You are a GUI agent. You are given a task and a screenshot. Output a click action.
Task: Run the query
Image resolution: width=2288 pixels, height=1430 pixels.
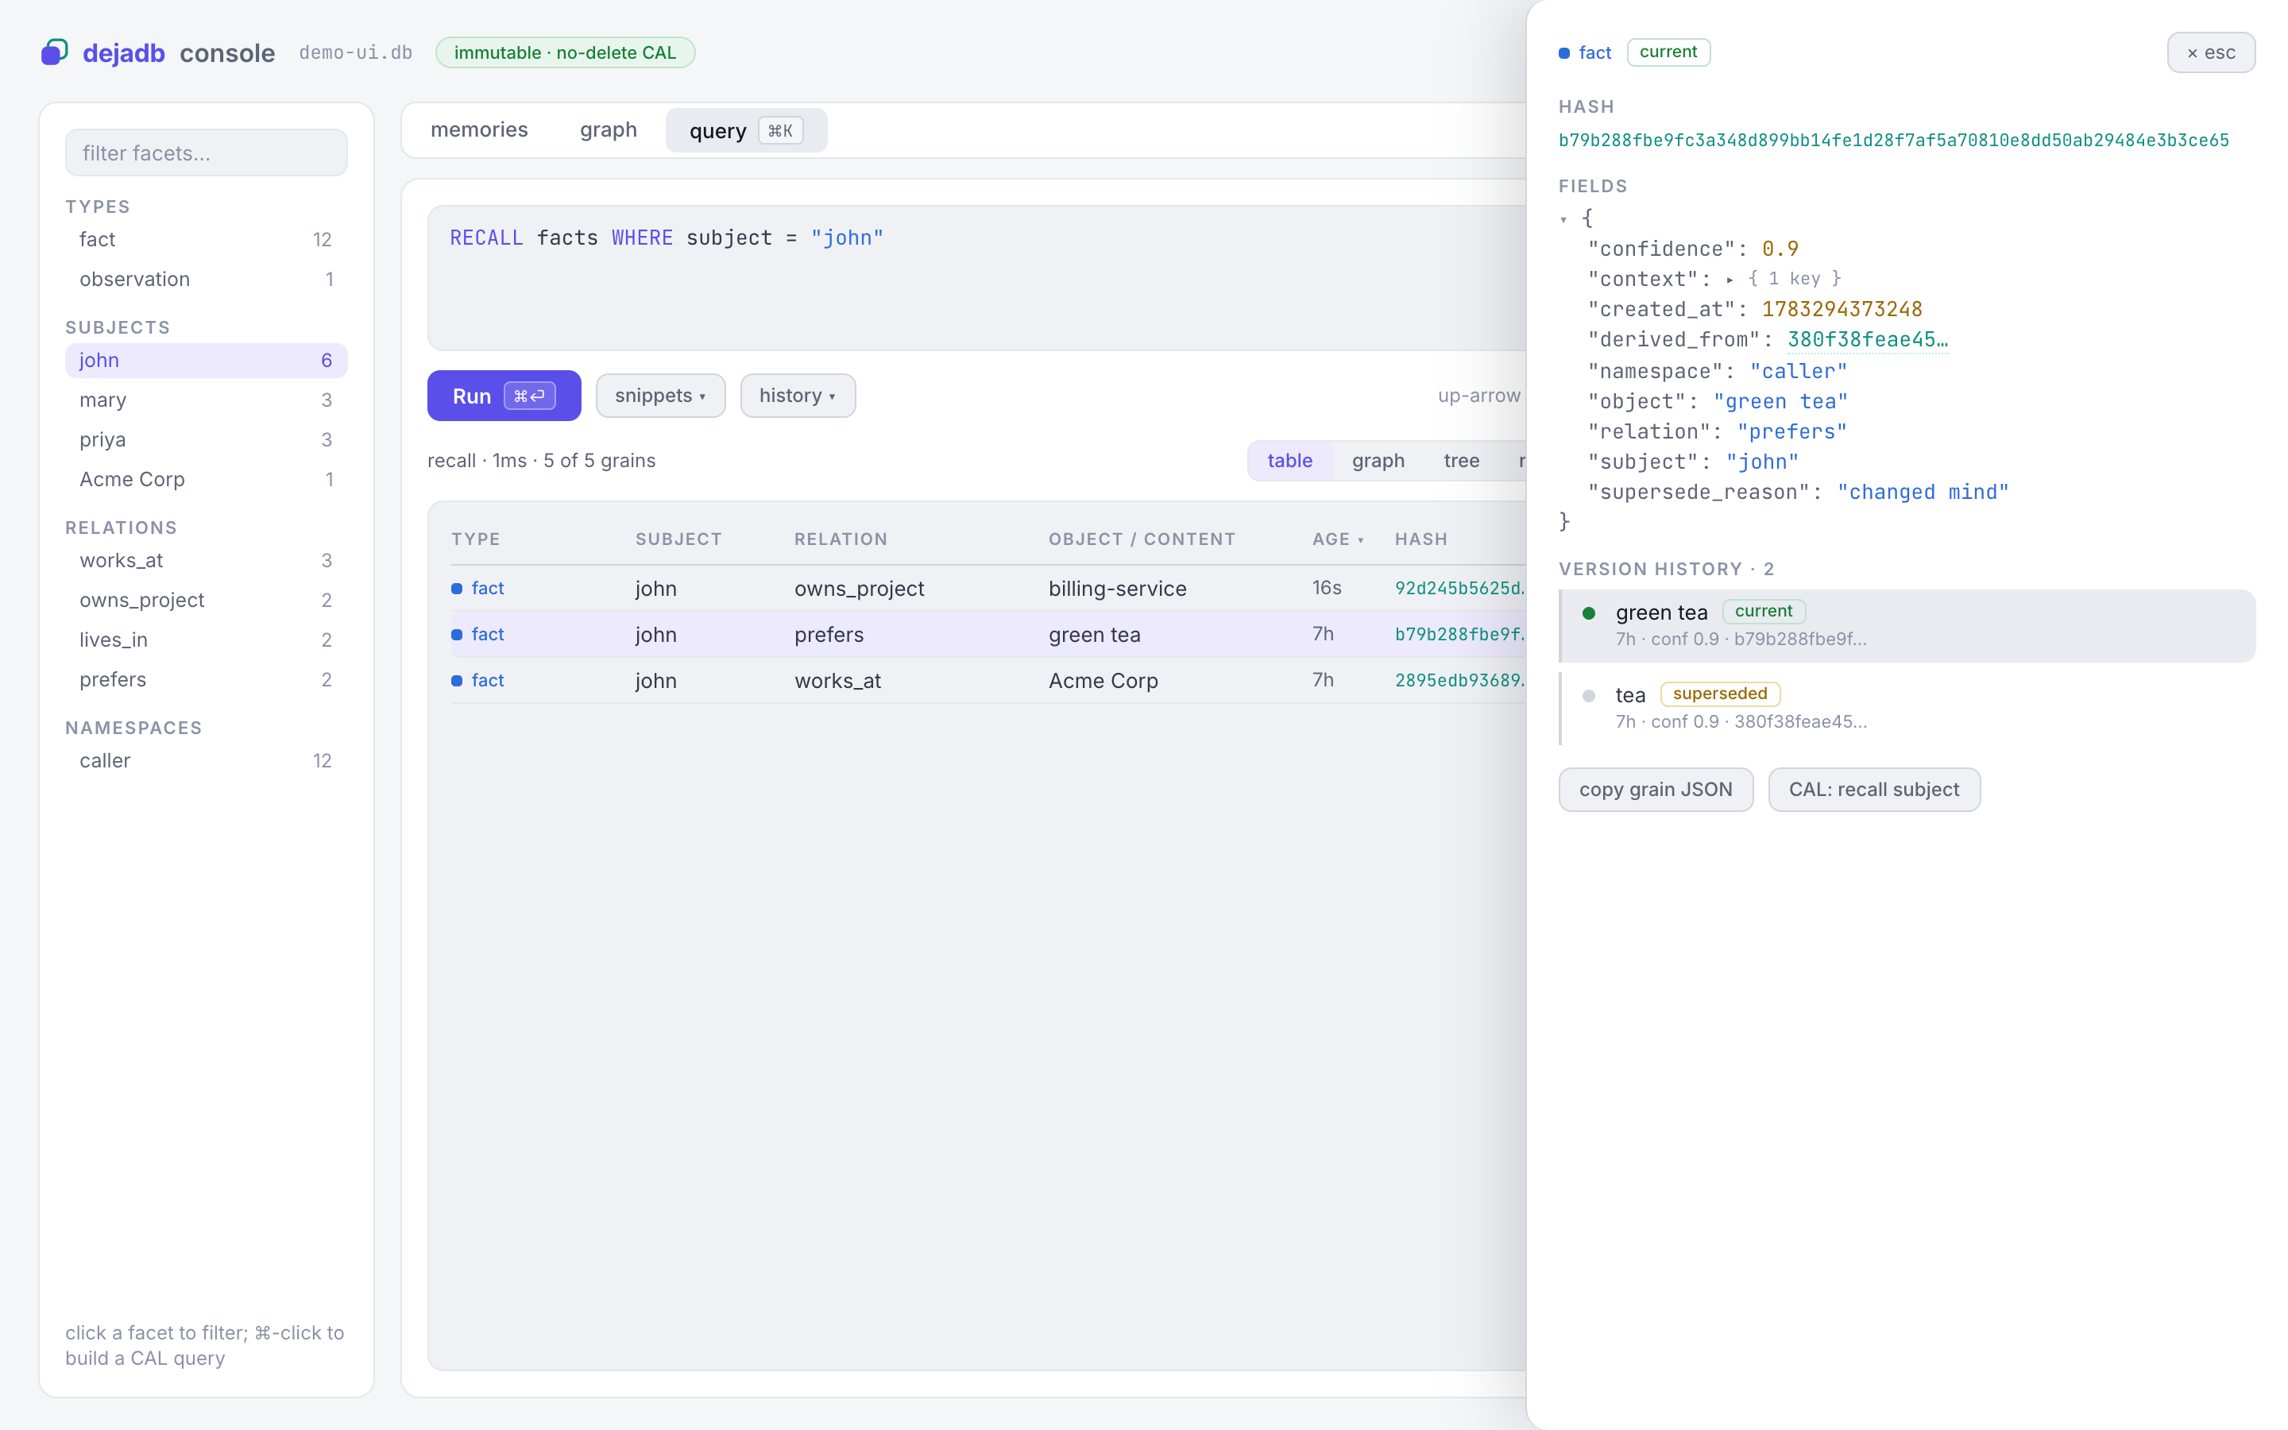[504, 396]
